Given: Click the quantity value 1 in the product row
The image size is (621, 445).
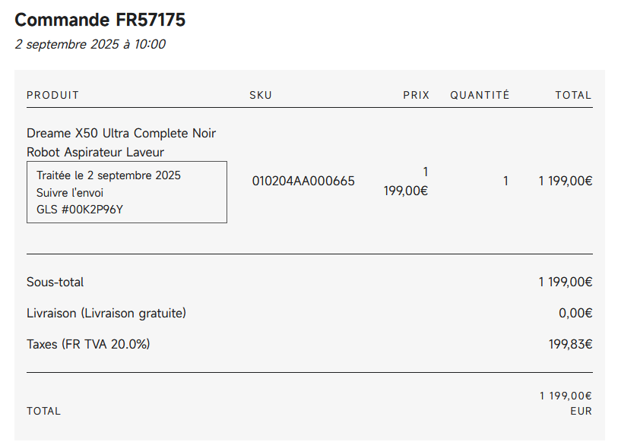Looking at the screenshot, I should tap(505, 181).
